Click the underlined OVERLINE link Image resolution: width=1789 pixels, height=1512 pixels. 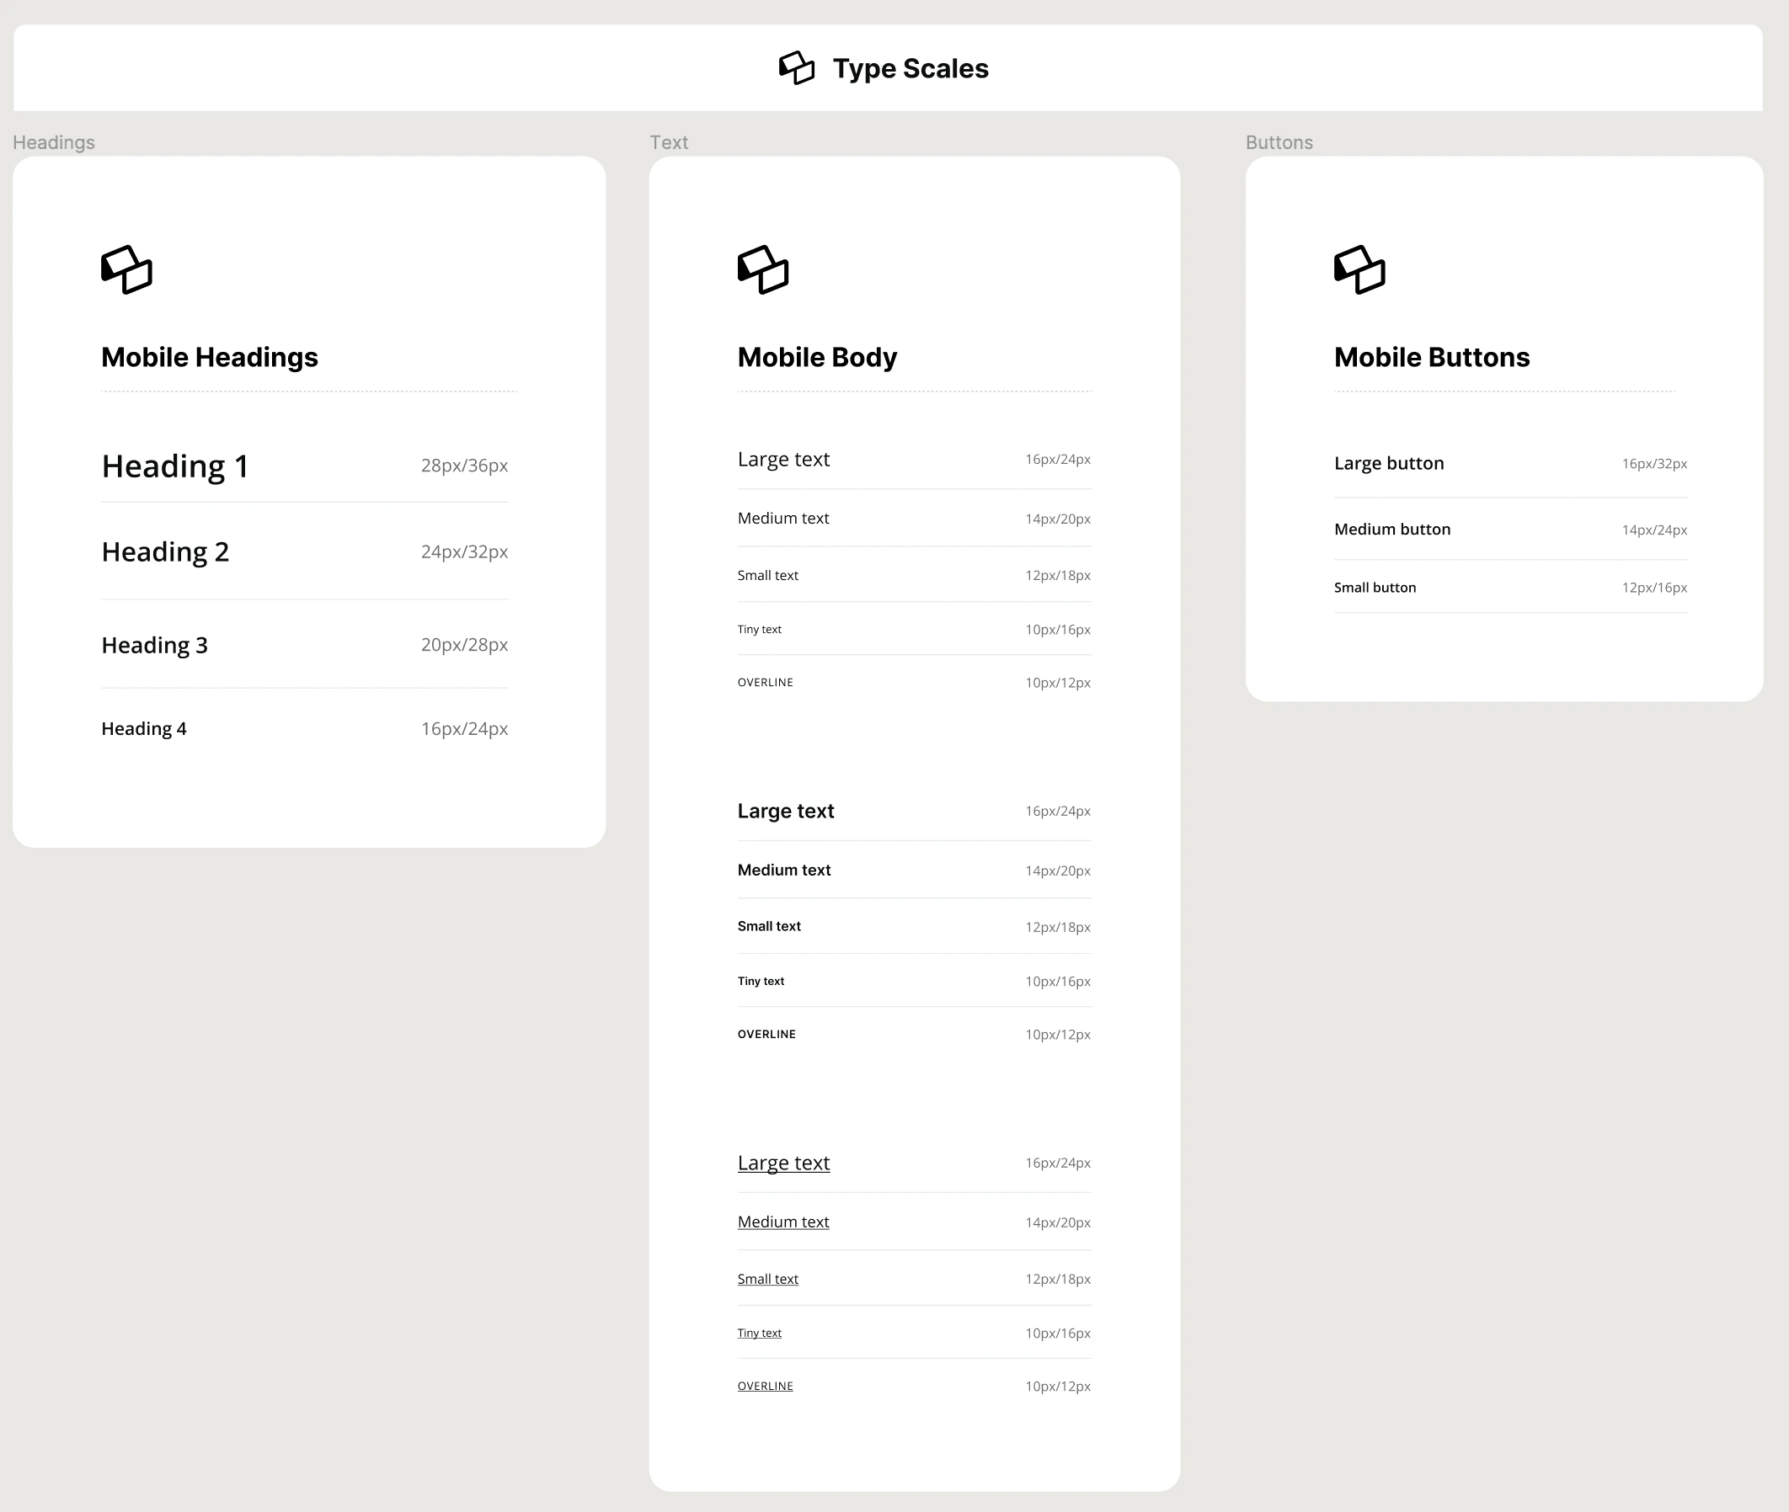[x=765, y=1386]
